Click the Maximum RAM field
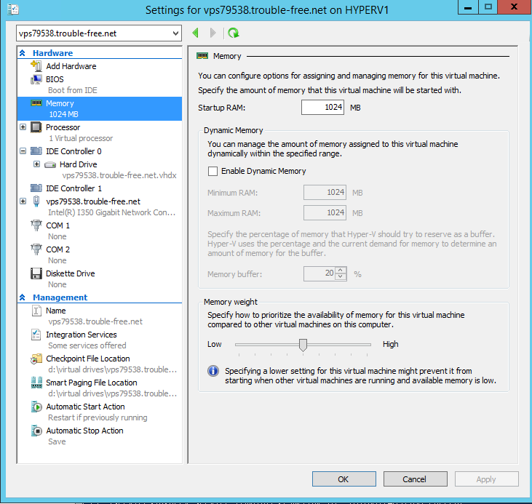 (325, 212)
